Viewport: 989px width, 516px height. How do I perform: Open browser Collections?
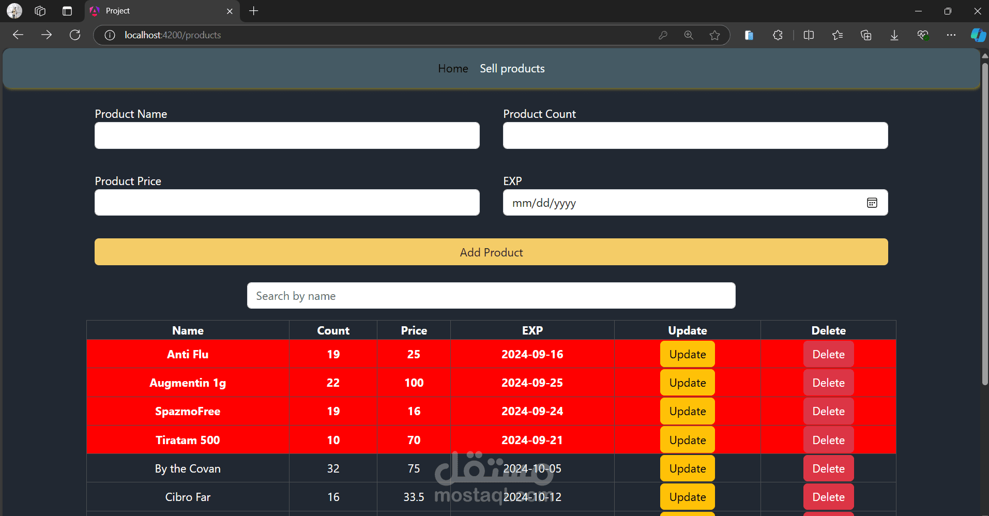[866, 35]
